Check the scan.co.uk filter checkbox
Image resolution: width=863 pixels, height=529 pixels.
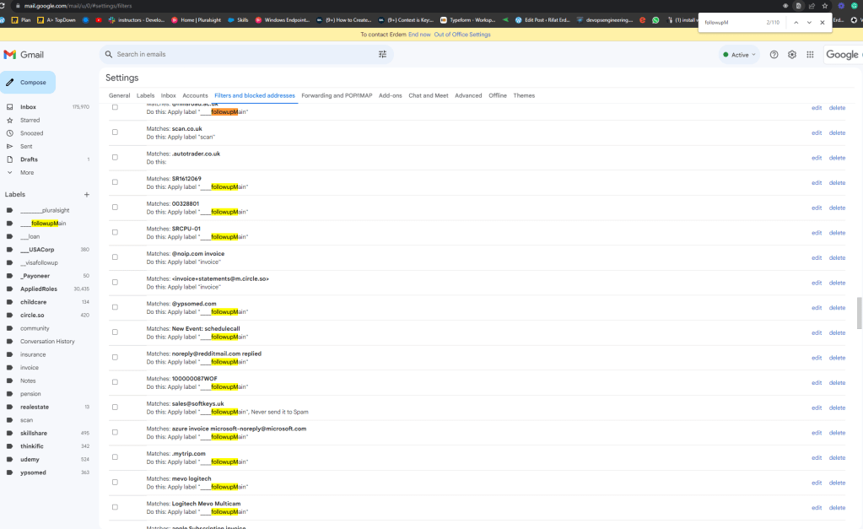115,132
